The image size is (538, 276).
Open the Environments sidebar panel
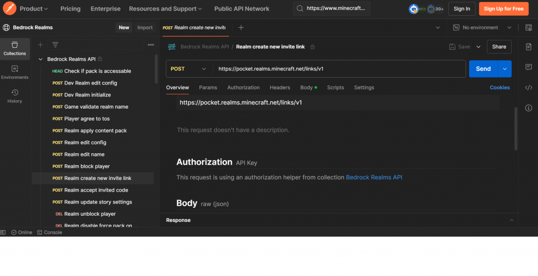(x=15, y=72)
